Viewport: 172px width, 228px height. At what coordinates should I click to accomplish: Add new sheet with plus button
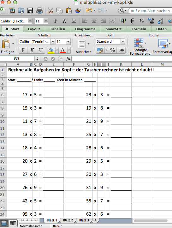(95, 220)
